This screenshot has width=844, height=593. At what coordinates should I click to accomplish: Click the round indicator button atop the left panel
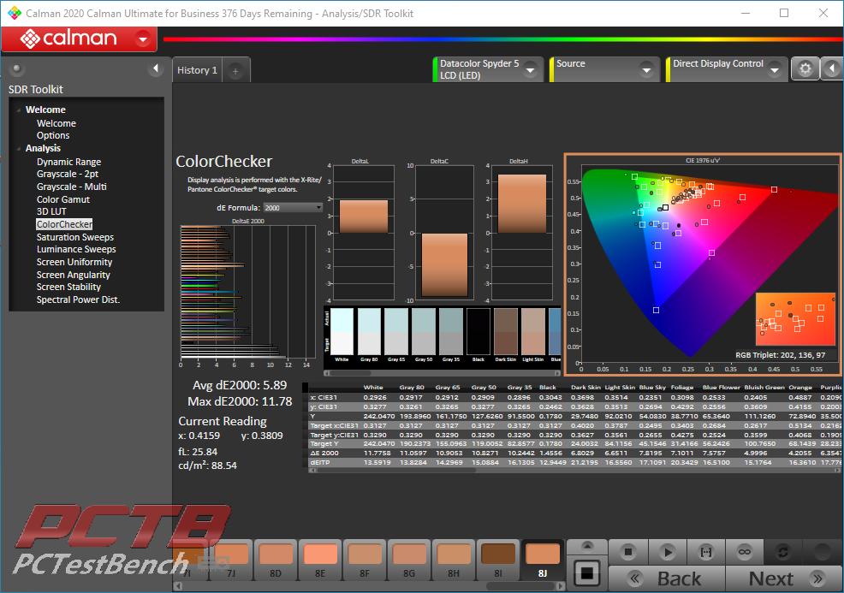point(16,68)
